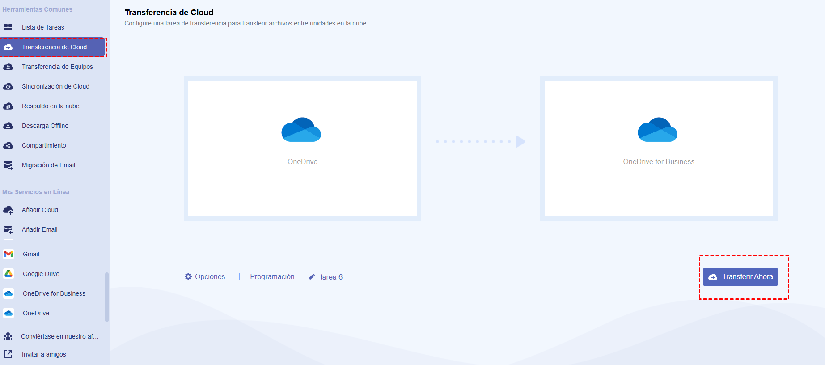This screenshot has height=365, width=825.
Task: Click the OneDrive for Business sidebar icon
Action: (8, 293)
